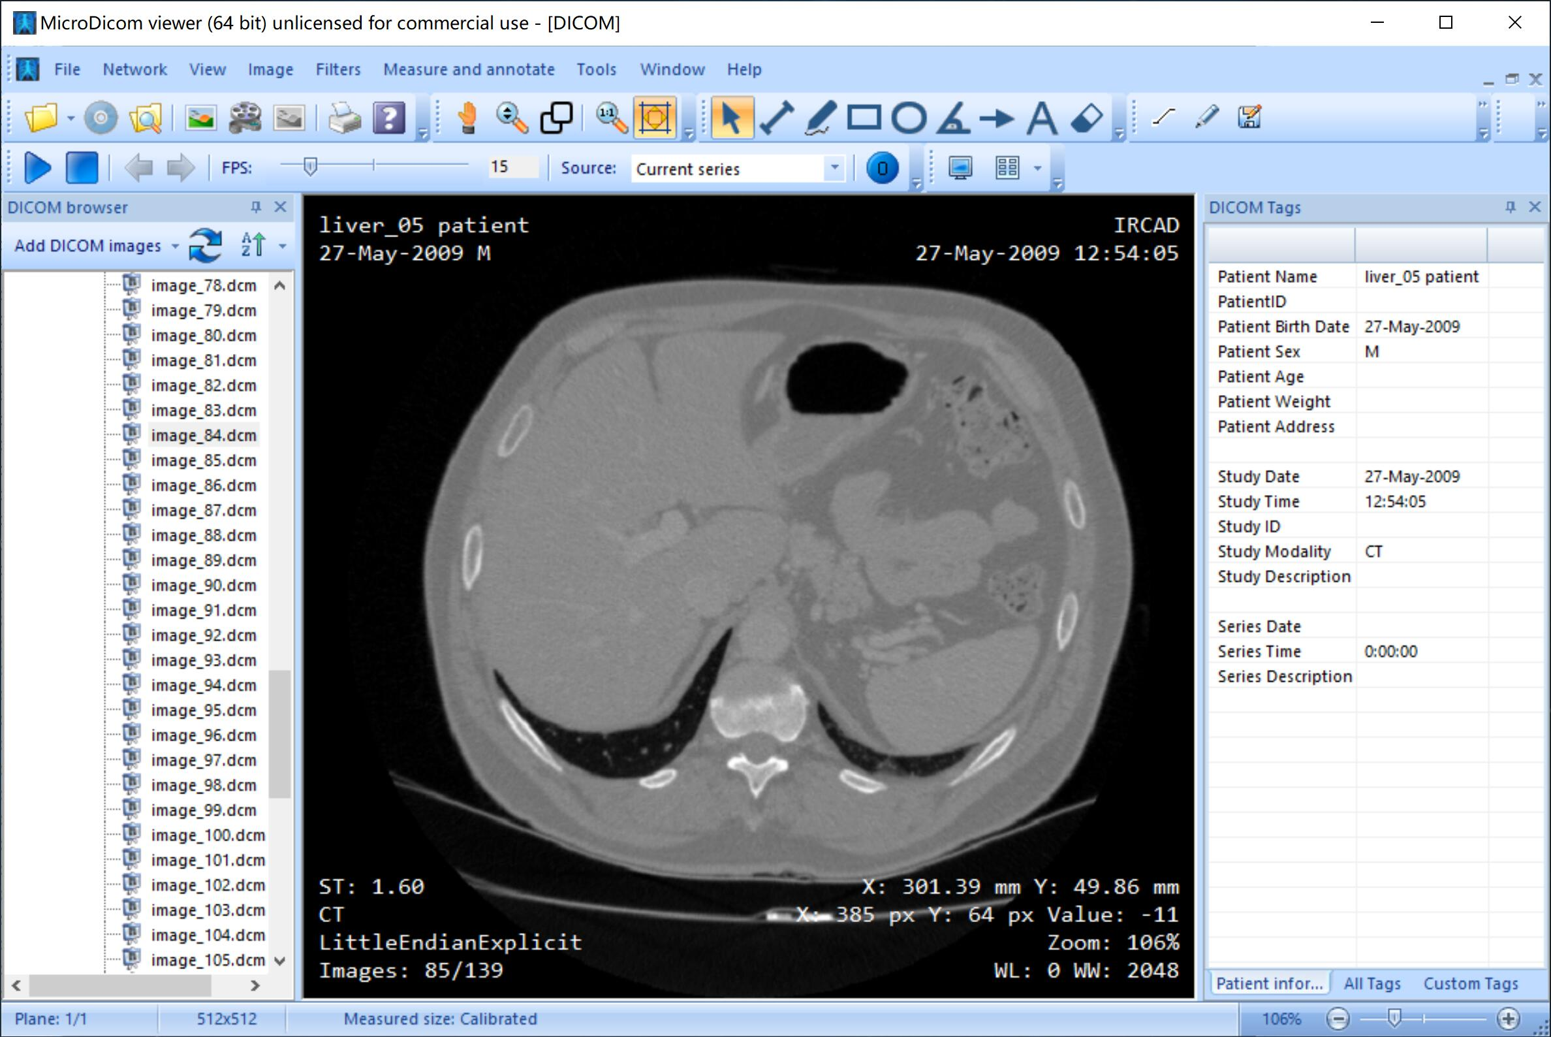Select the Angle measurement tool

pos(952,118)
